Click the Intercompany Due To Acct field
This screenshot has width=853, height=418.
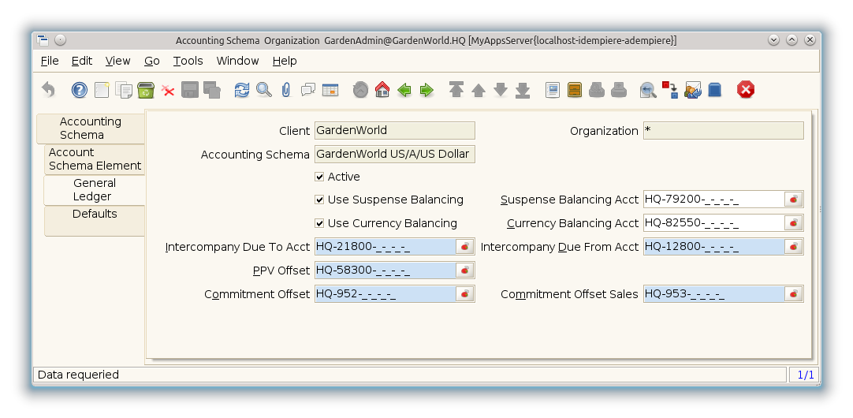pos(385,247)
